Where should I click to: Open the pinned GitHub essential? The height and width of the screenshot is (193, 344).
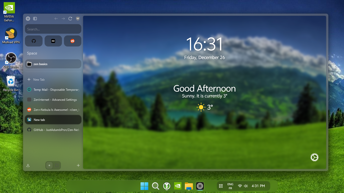click(x=33, y=41)
